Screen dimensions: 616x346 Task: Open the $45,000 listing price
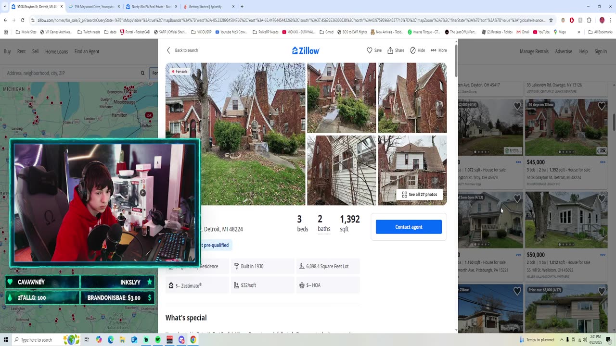tap(536, 162)
